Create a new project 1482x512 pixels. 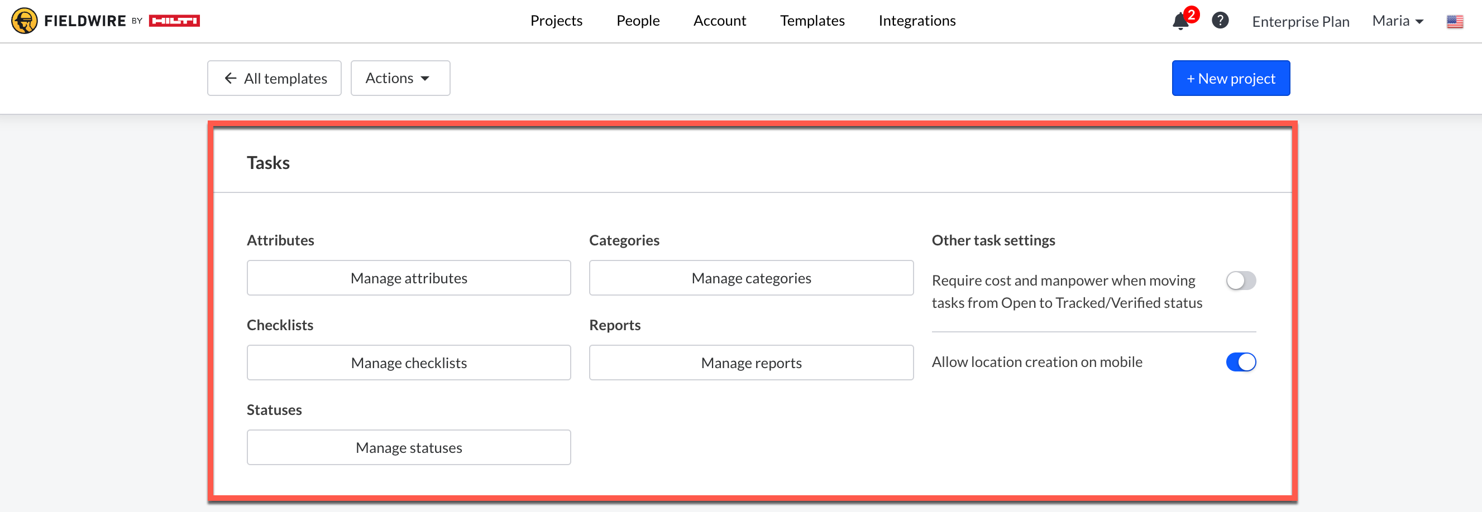click(x=1231, y=78)
